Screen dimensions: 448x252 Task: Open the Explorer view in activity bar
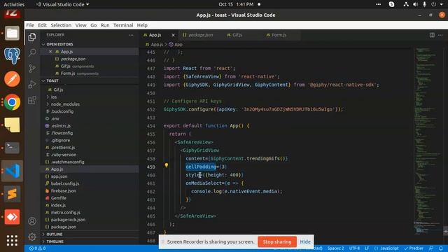pos(32,37)
